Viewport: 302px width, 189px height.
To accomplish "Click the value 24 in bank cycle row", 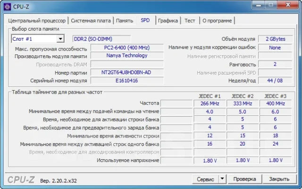I will pos(276,144).
